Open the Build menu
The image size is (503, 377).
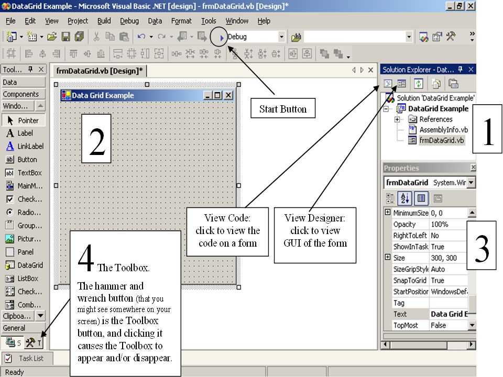(x=104, y=21)
